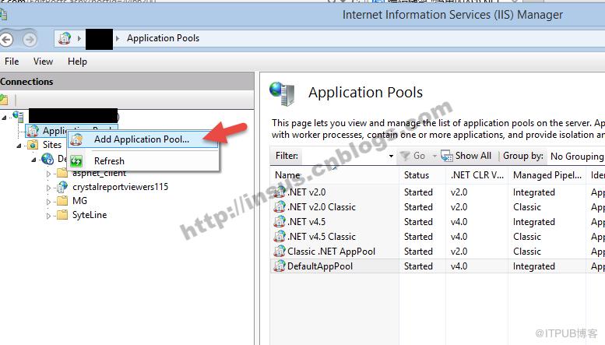
Task: Select the SyteLine tree item label
Action: pyautogui.click(x=90, y=215)
